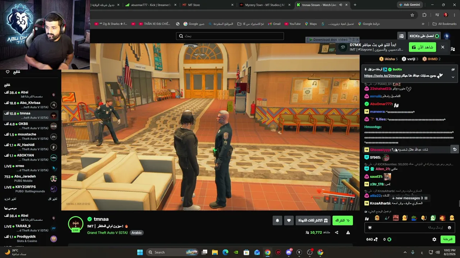Send the Pepe frog quick emote
Screen dimensions: 460x258
pyautogui.click(x=414, y=218)
